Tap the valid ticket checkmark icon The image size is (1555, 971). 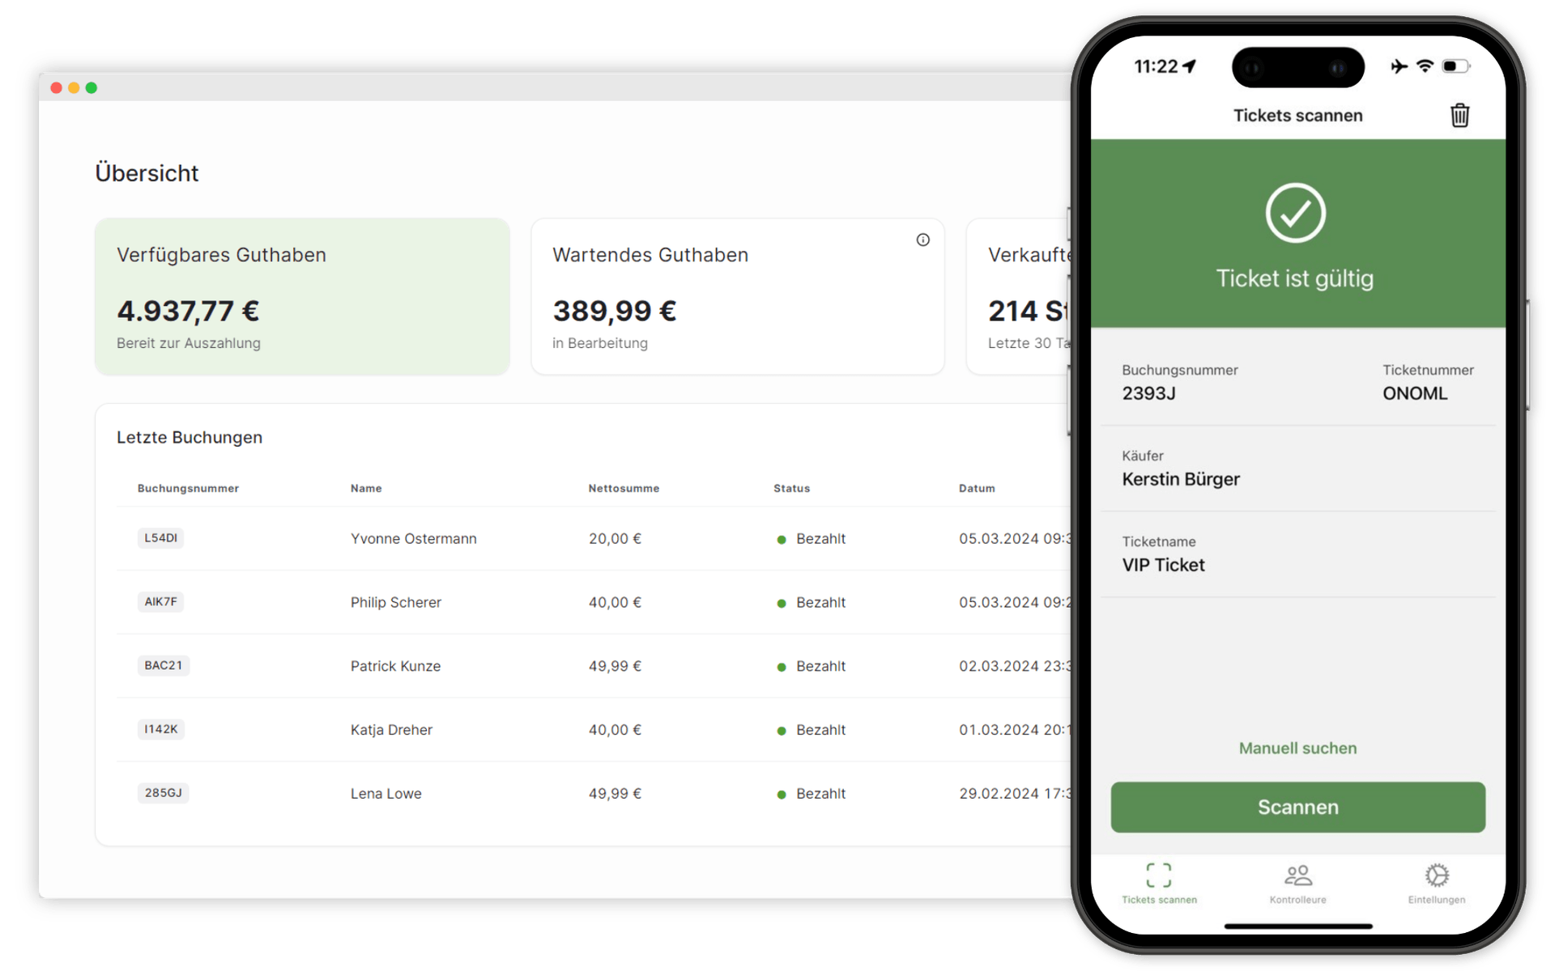pos(1297,211)
